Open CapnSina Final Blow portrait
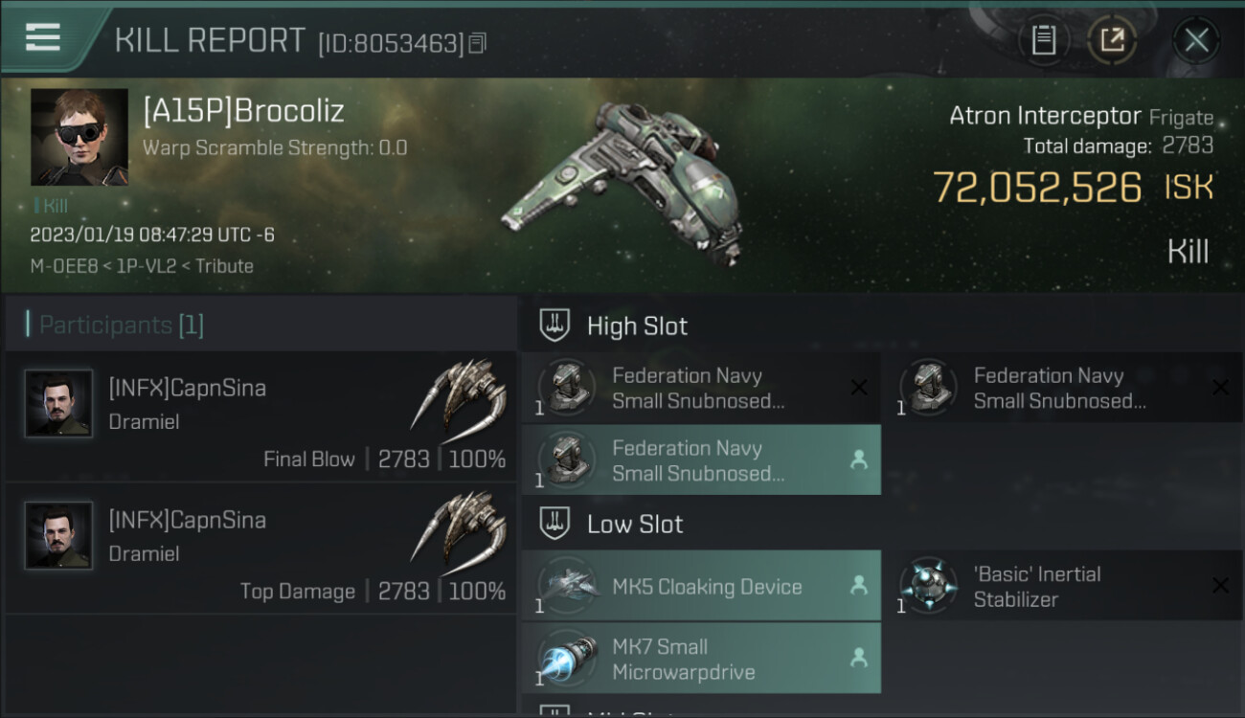 [x=59, y=404]
